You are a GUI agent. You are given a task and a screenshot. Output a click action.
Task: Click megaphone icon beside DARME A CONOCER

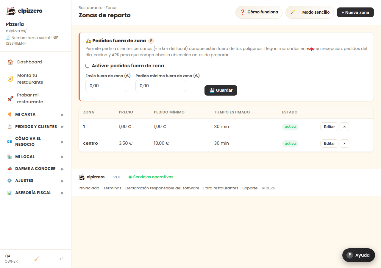(10, 169)
